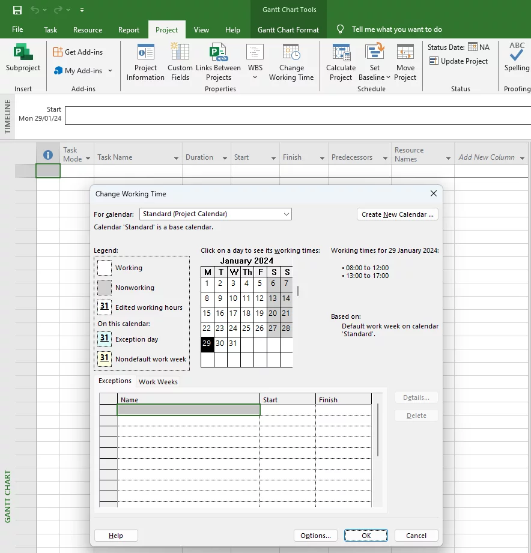531x553 pixels.
Task: Click the Save icon
Action: pos(17,10)
